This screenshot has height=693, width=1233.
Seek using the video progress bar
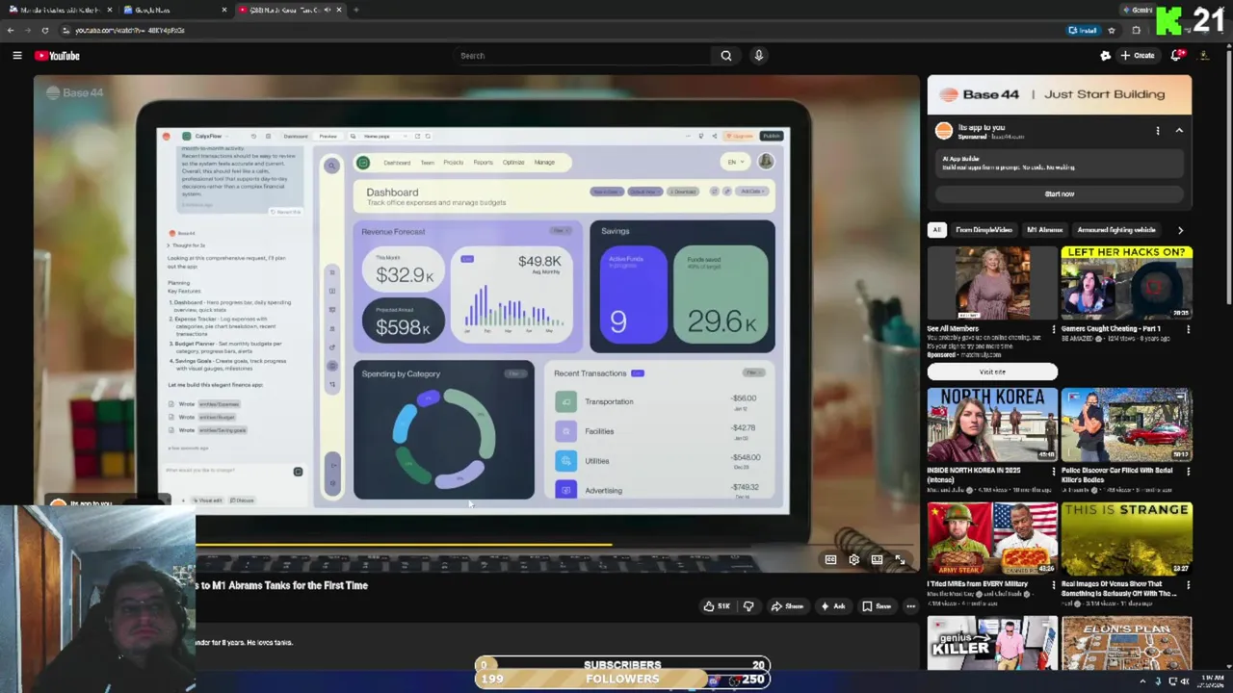point(558,545)
